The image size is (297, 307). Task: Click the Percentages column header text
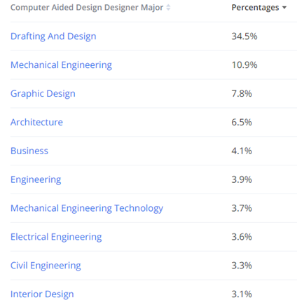click(x=255, y=8)
